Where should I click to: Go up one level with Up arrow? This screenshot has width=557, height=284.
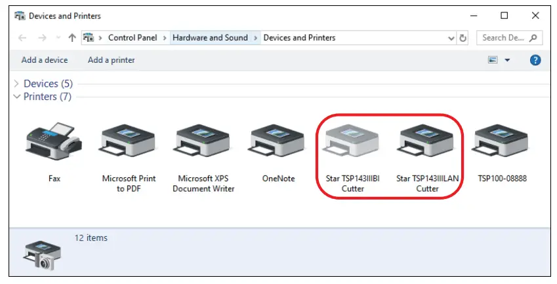coord(72,37)
